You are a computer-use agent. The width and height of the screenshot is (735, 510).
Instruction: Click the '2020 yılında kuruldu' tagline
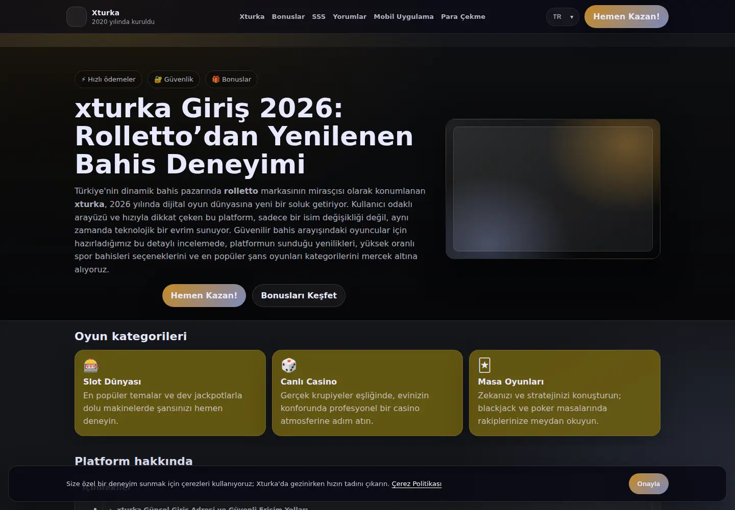123,22
